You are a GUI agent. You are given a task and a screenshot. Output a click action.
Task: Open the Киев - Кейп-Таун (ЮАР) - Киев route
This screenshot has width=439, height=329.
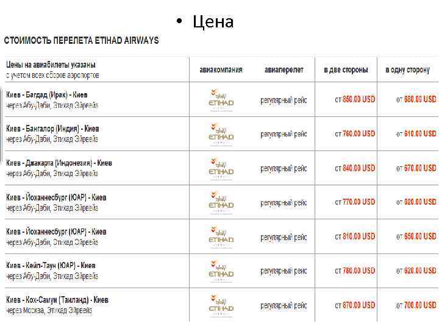point(51,266)
